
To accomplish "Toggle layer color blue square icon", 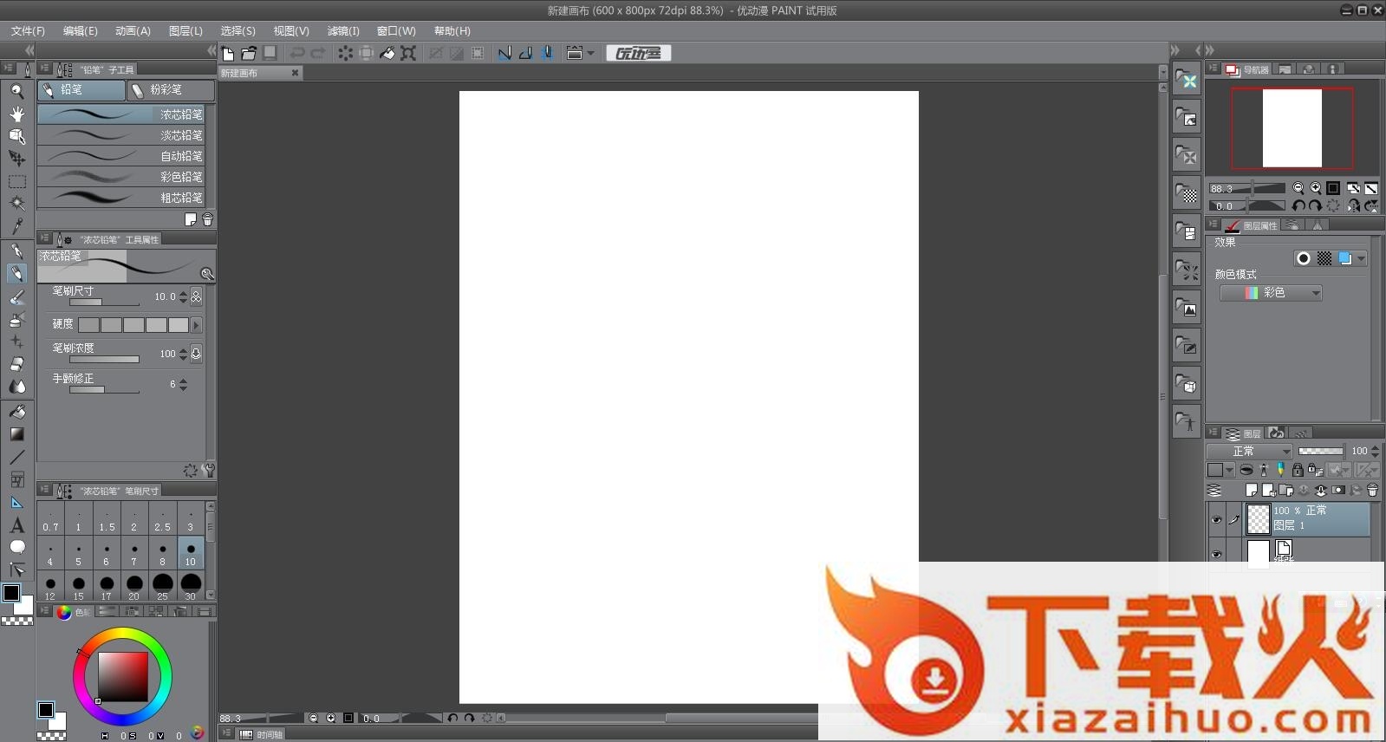I will pyautogui.click(x=1344, y=258).
